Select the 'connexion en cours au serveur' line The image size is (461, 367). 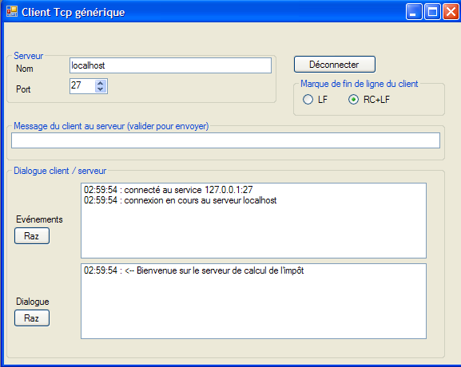tap(181, 200)
